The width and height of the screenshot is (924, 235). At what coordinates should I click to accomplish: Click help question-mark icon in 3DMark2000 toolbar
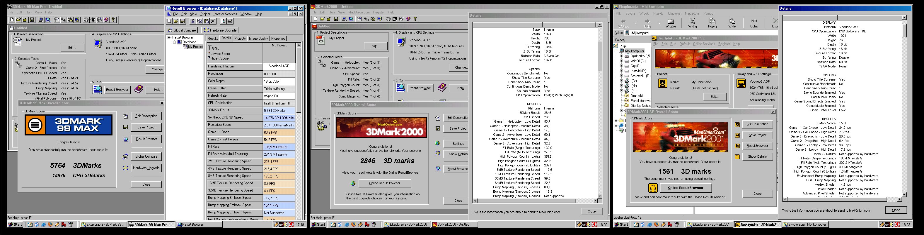pos(415,19)
